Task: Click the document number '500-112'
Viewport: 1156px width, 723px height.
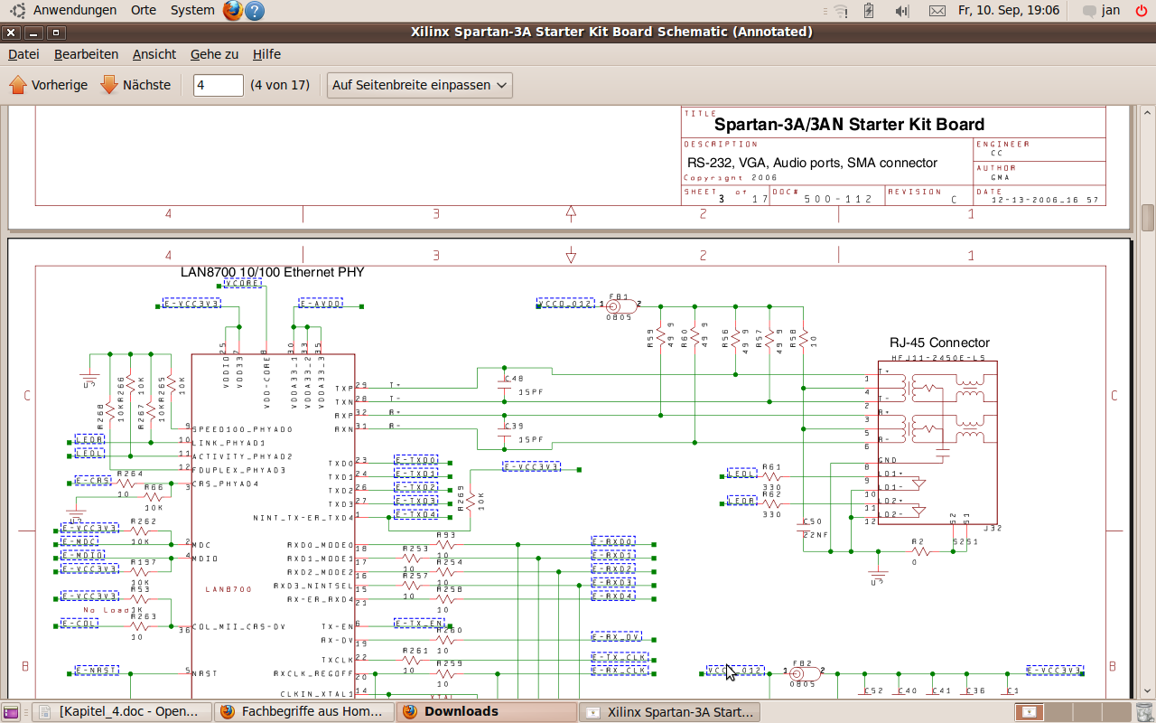Action: tap(838, 198)
